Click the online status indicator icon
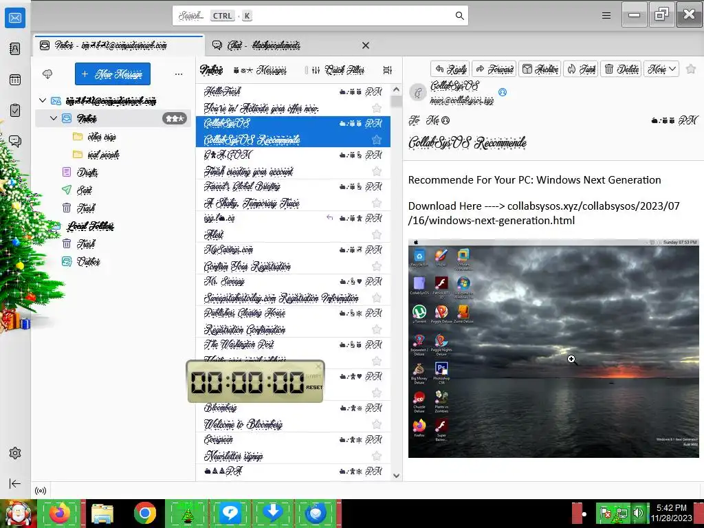704x528 pixels. click(41, 491)
